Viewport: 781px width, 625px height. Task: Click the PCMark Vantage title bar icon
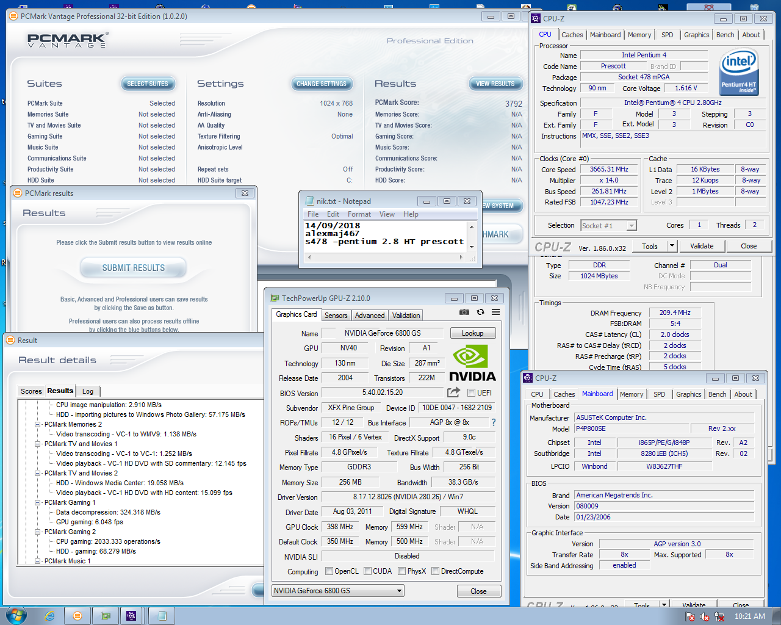13,16
